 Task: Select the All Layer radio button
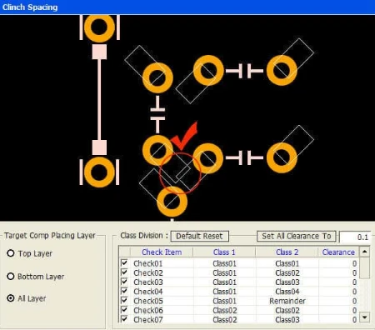click(11, 298)
